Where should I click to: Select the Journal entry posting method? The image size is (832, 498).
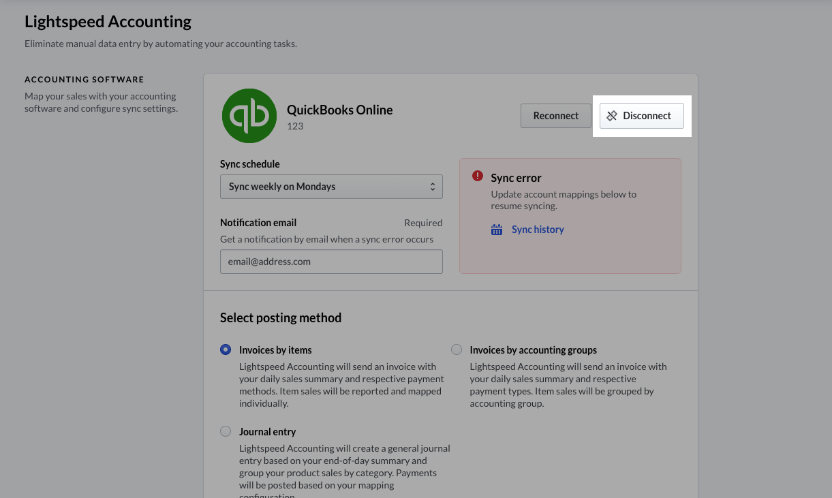pos(226,431)
